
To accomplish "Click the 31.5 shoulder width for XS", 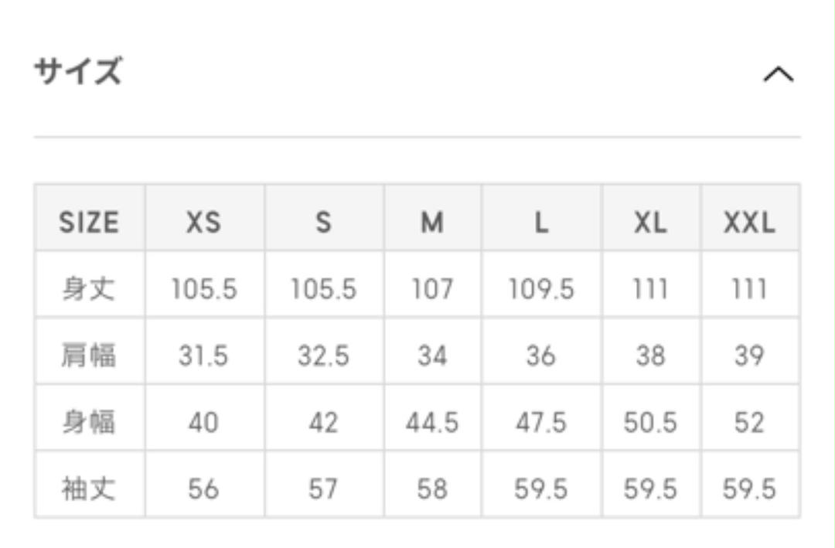I will click(x=203, y=356).
